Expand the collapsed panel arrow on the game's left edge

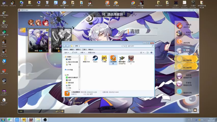click(19, 73)
